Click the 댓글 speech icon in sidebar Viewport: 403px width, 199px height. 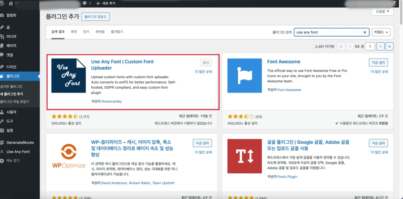coord(2,55)
